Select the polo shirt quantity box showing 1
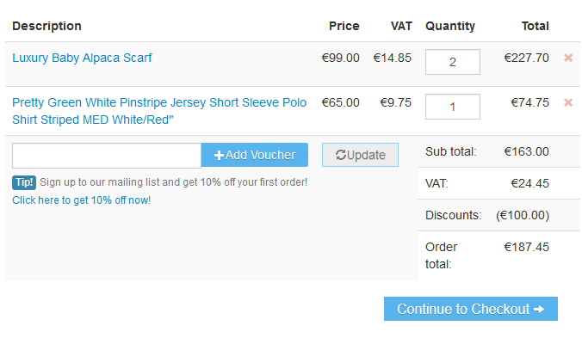The width and height of the screenshot is (582, 338). tap(453, 107)
